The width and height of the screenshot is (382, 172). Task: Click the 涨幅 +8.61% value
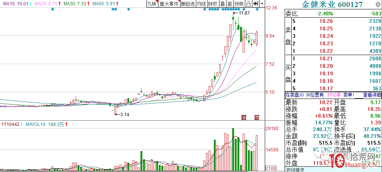(x=324, y=115)
